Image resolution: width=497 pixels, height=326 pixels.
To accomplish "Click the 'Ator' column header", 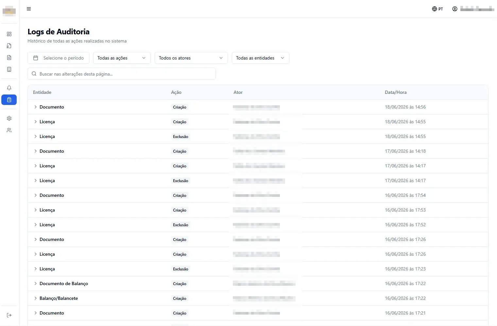I will tap(238, 92).
